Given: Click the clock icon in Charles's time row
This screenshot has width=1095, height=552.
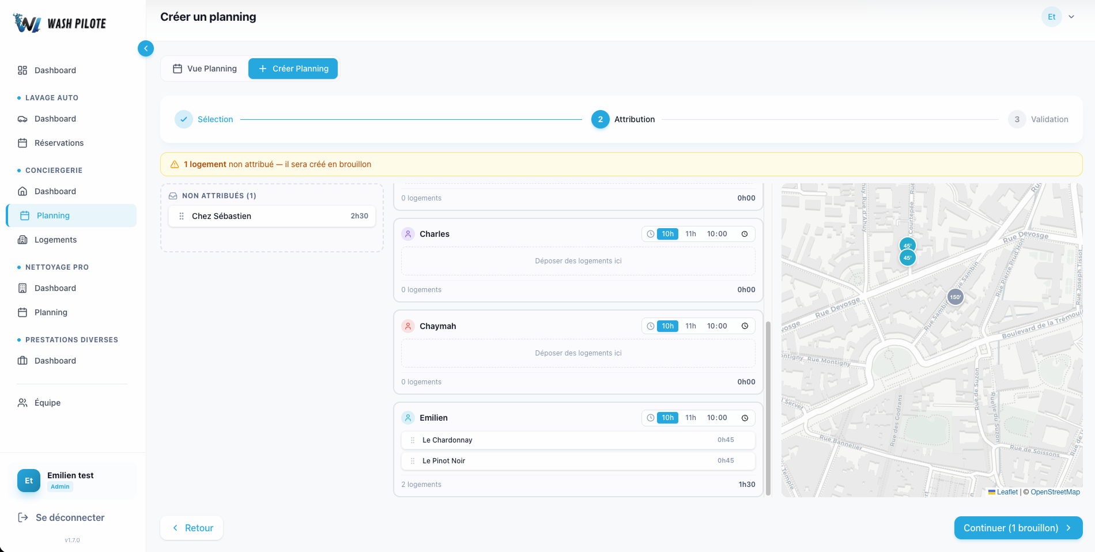Looking at the screenshot, I should pyautogui.click(x=651, y=234).
